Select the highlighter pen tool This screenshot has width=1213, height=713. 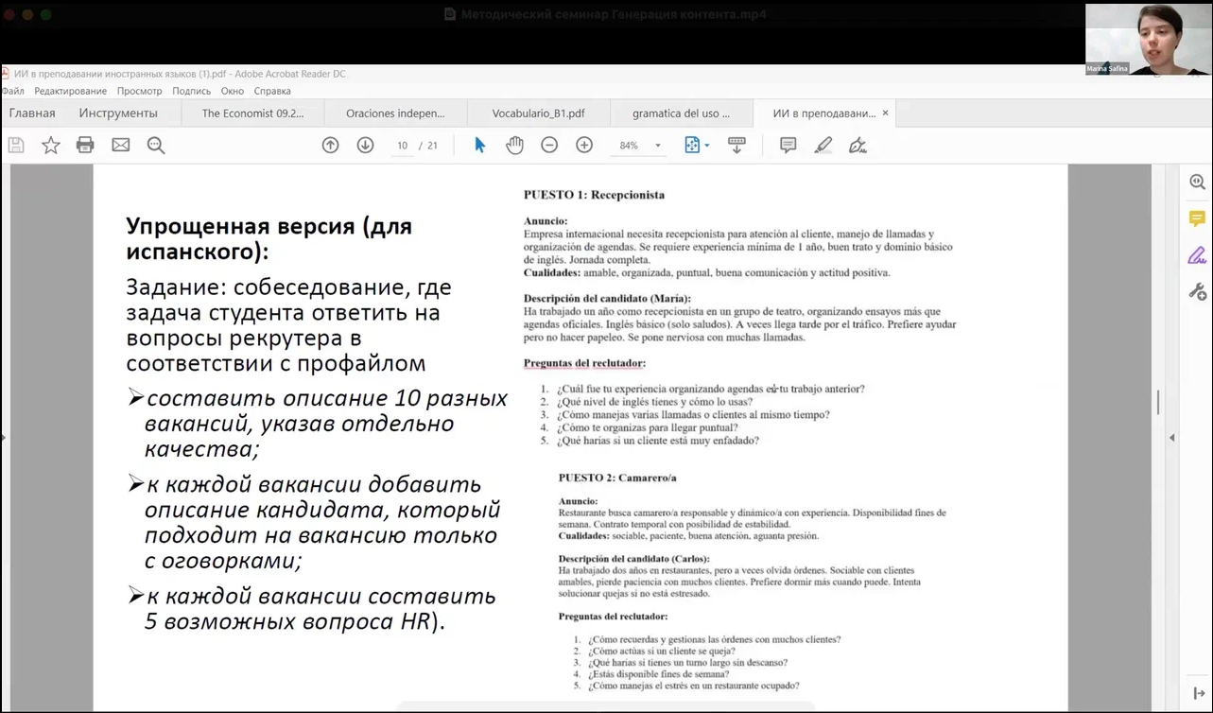coord(823,145)
